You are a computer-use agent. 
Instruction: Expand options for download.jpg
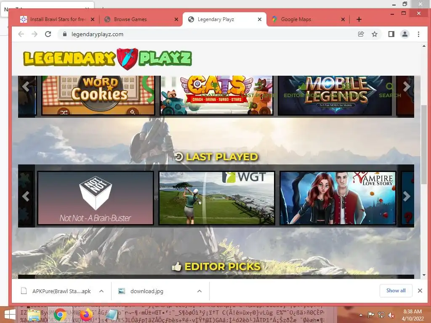pyautogui.click(x=200, y=291)
